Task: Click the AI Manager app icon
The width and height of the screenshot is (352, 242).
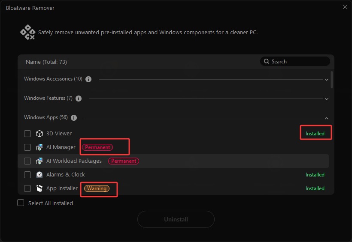Action: (39, 147)
